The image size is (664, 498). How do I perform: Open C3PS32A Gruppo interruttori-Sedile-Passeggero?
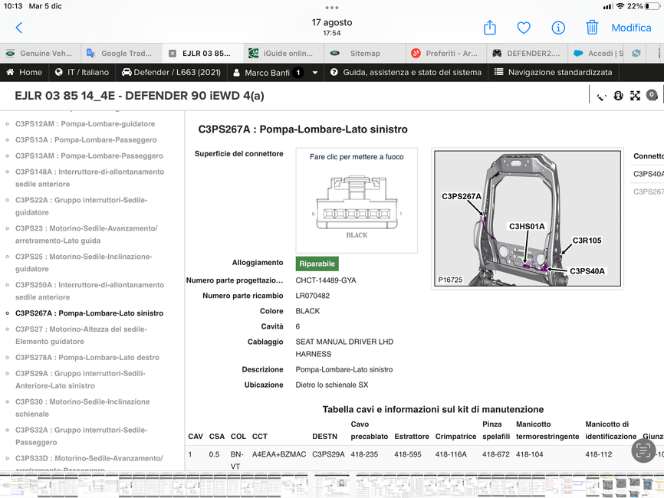[x=81, y=436]
